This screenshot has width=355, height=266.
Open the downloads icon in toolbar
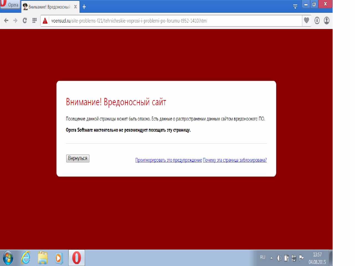(317, 21)
